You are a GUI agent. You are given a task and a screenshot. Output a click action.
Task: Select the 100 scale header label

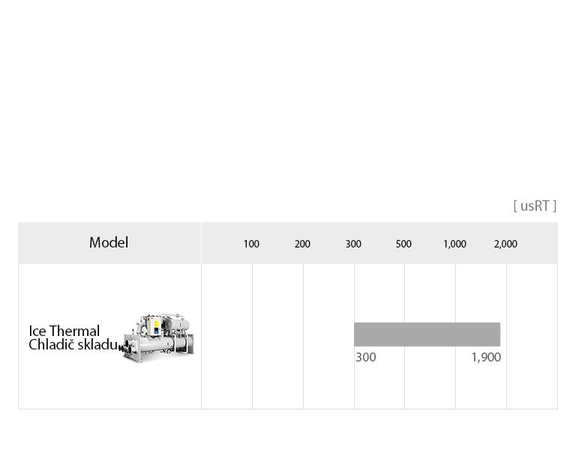(251, 244)
